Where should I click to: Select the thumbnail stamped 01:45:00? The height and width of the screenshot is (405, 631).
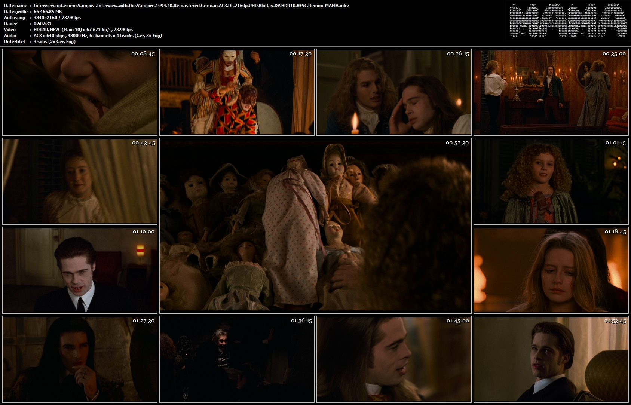(x=394, y=359)
